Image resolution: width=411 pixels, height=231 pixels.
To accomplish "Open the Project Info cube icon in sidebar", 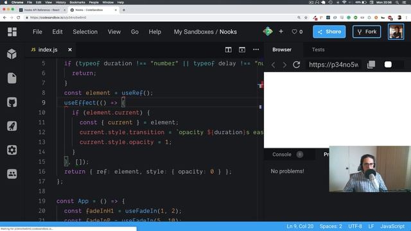I will pos(12,54).
